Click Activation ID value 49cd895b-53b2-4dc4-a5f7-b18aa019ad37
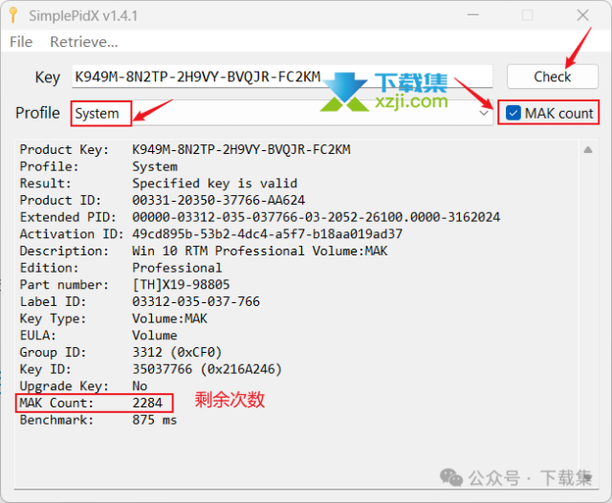612x503 pixels. (267, 233)
